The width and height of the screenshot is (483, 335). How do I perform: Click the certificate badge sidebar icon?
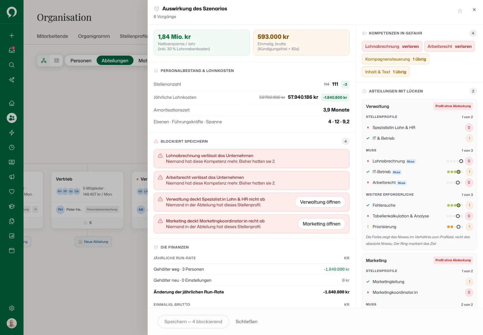click(12, 162)
